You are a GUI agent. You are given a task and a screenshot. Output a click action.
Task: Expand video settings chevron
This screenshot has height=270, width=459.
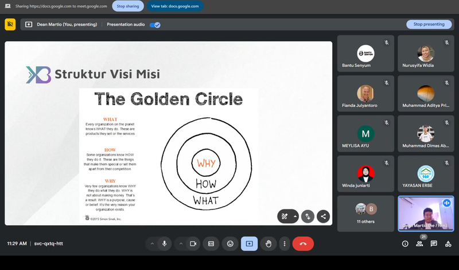[181, 244]
